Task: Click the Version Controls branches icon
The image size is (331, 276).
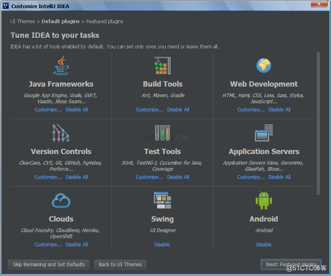Action: [x=61, y=133]
